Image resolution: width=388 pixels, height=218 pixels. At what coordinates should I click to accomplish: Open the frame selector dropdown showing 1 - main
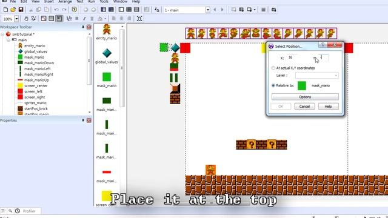pyautogui.click(x=208, y=10)
